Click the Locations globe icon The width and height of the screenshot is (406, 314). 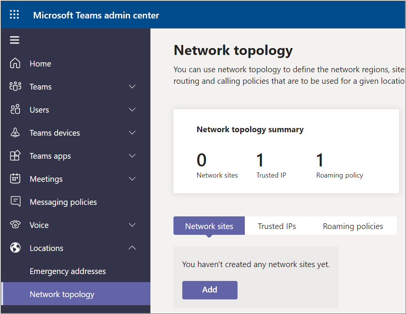[15, 248]
